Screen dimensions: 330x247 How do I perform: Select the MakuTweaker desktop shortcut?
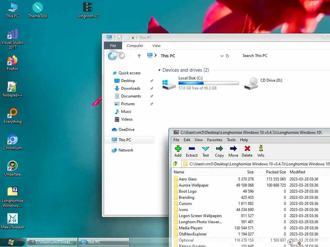point(13,221)
